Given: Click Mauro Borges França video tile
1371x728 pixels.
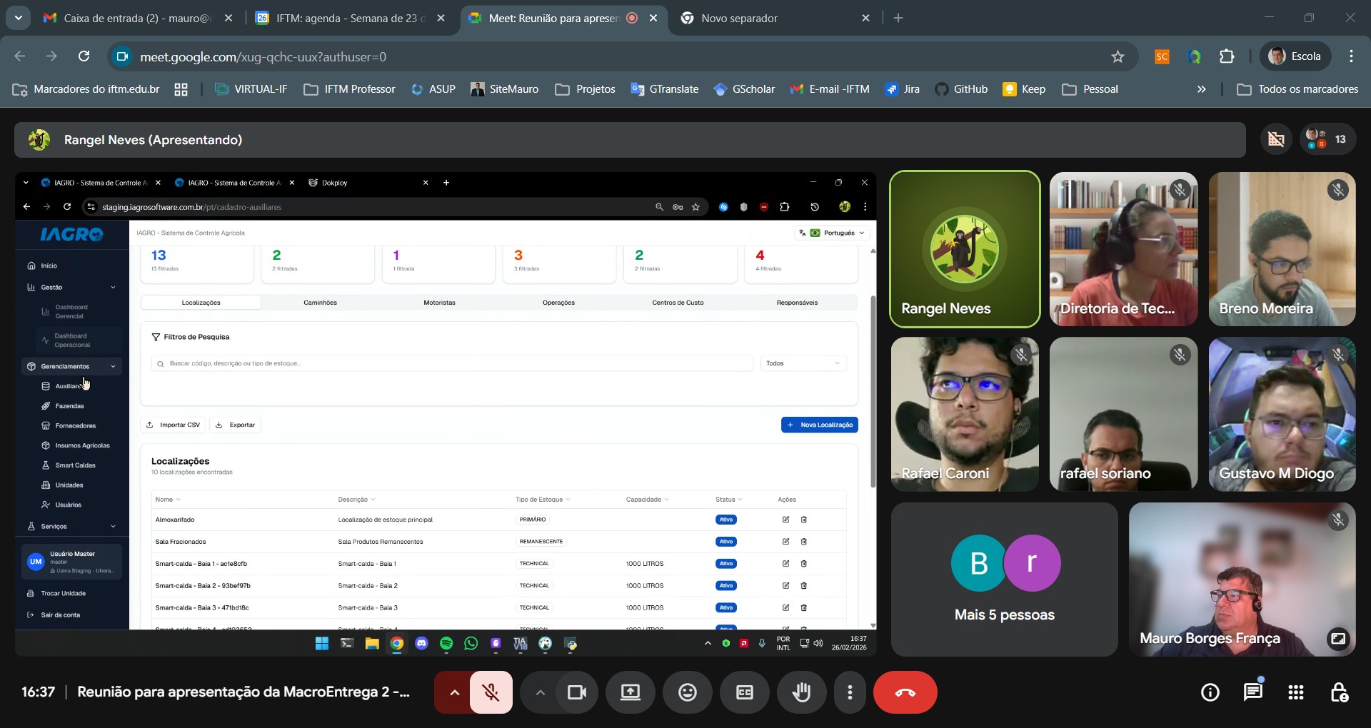Looking at the screenshot, I should click(x=1242, y=579).
